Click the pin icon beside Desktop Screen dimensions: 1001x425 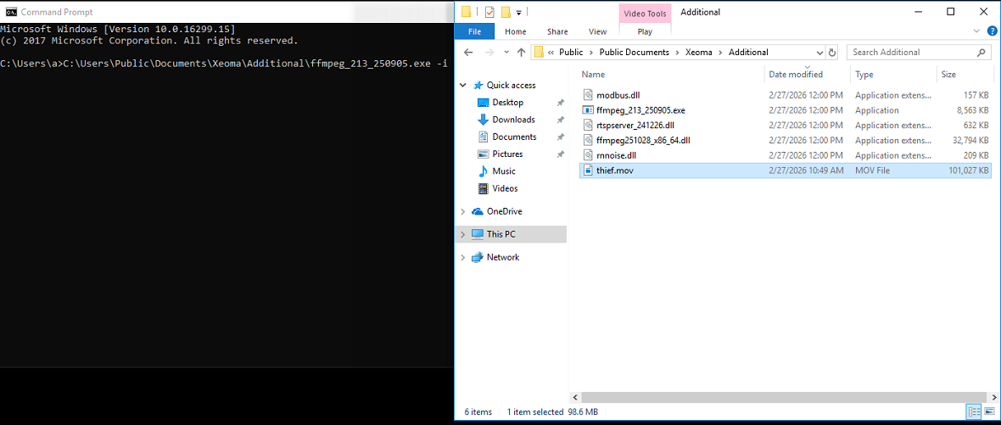(561, 102)
